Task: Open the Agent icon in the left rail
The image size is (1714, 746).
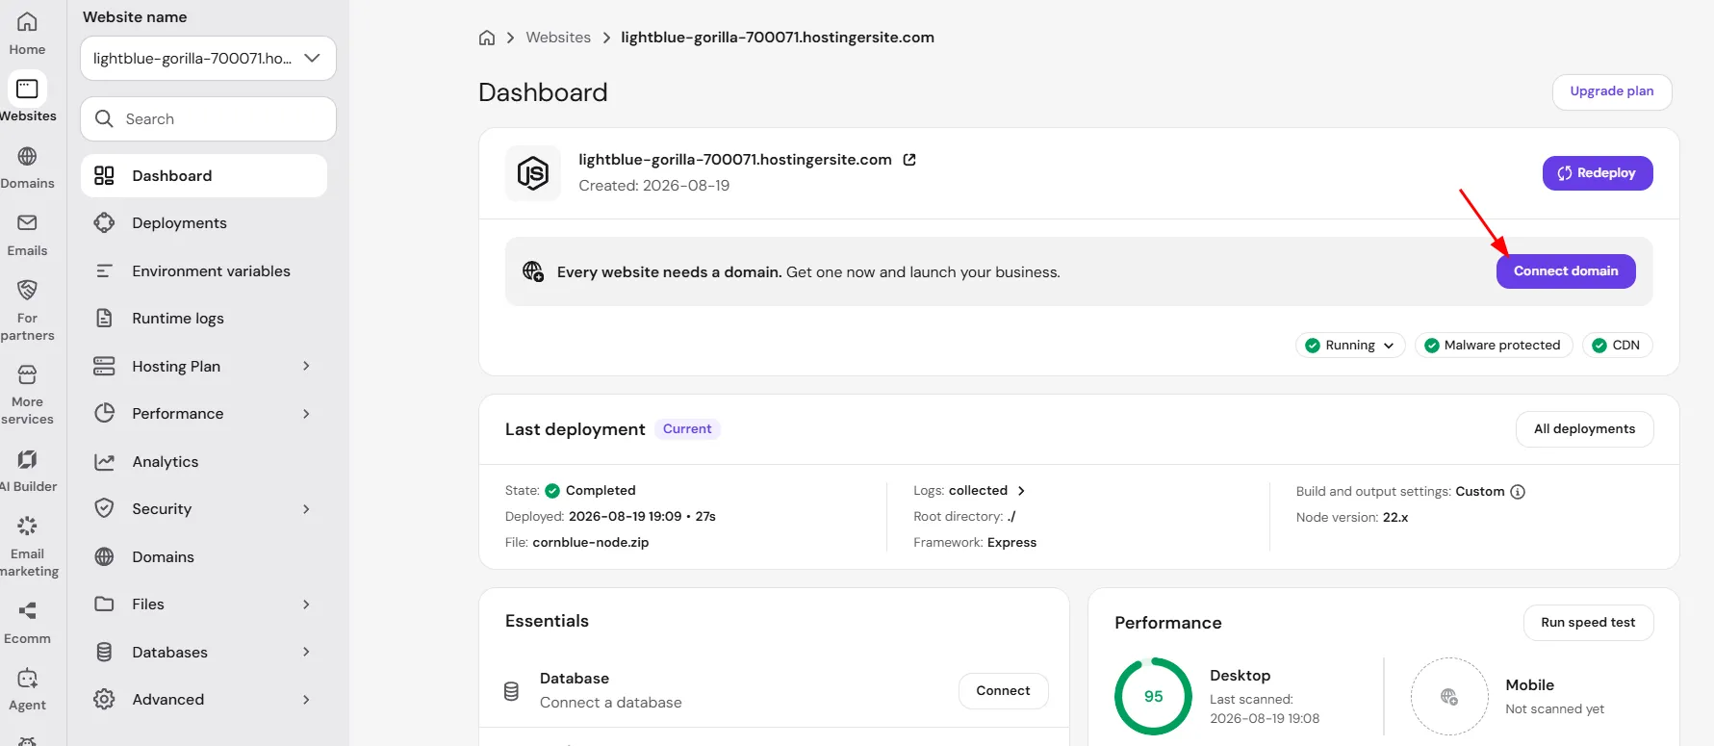Action: [x=27, y=678]
